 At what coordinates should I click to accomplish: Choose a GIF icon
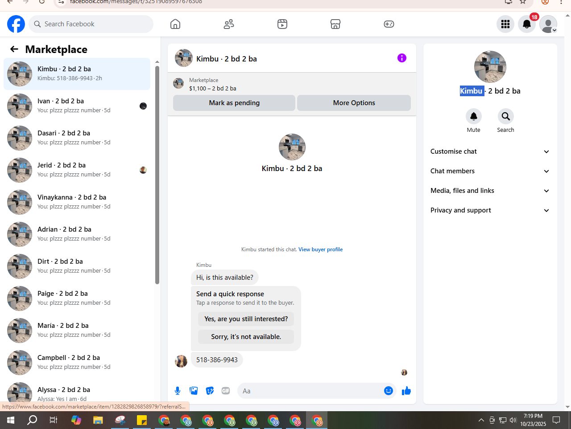[x=226, y=391]
